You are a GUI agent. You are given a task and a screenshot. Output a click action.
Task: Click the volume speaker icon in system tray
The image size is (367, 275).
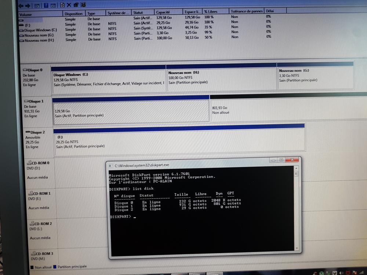coord(342,272)
